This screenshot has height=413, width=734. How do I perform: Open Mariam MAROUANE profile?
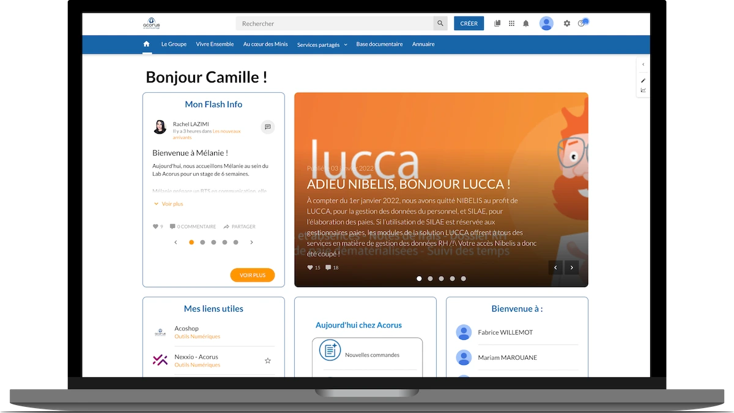coord(507,357)
